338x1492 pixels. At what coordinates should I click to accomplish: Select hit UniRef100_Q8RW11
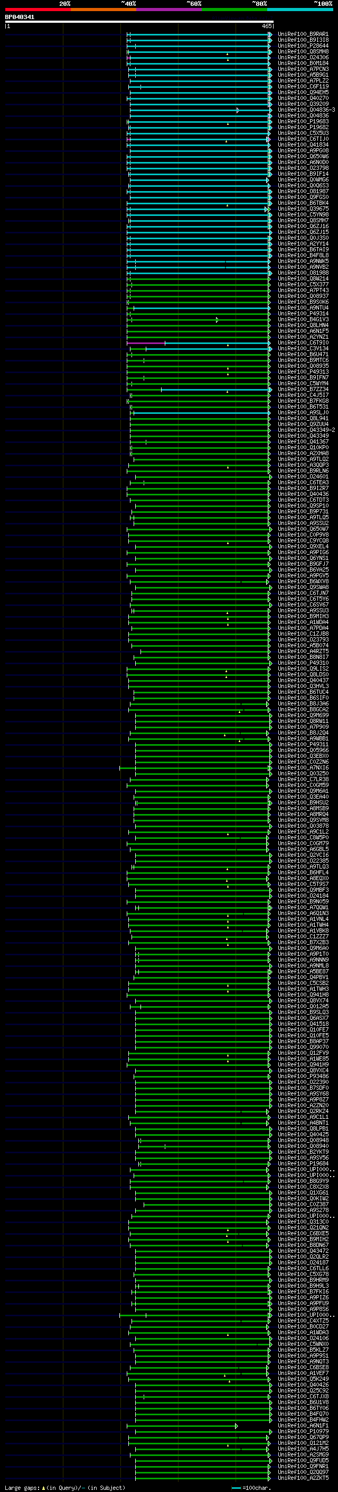pos(303,722)
